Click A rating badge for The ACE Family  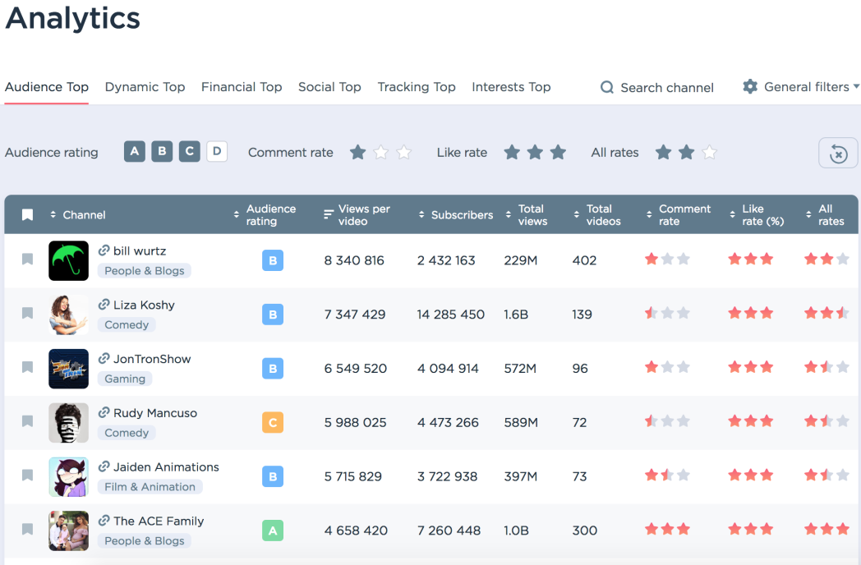(x=273, y=531)
